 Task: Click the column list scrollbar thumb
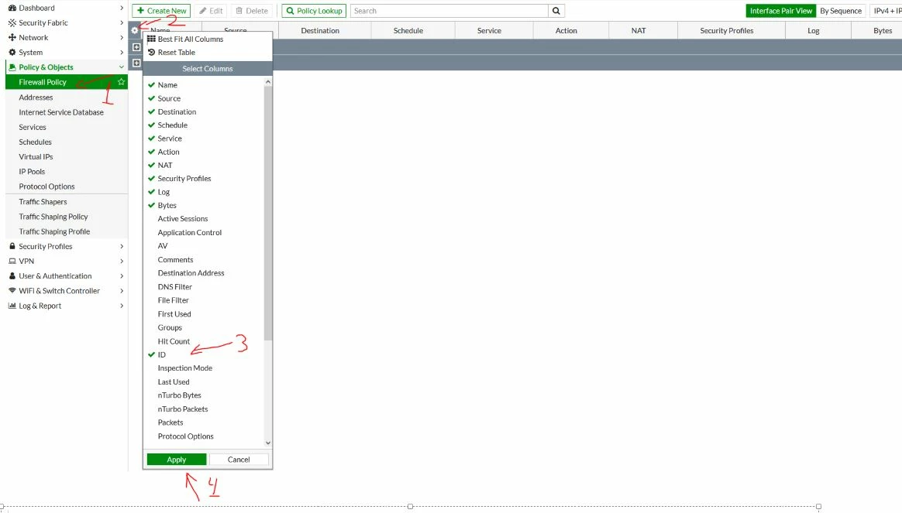pyautogui.click(x=267, y=213)
